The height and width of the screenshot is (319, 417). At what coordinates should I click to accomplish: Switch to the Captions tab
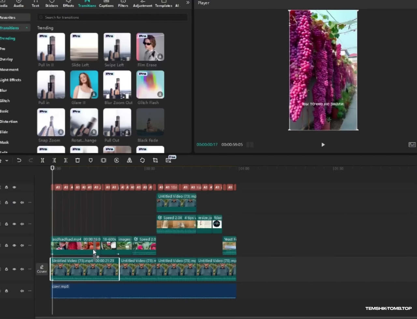point(106,4)
